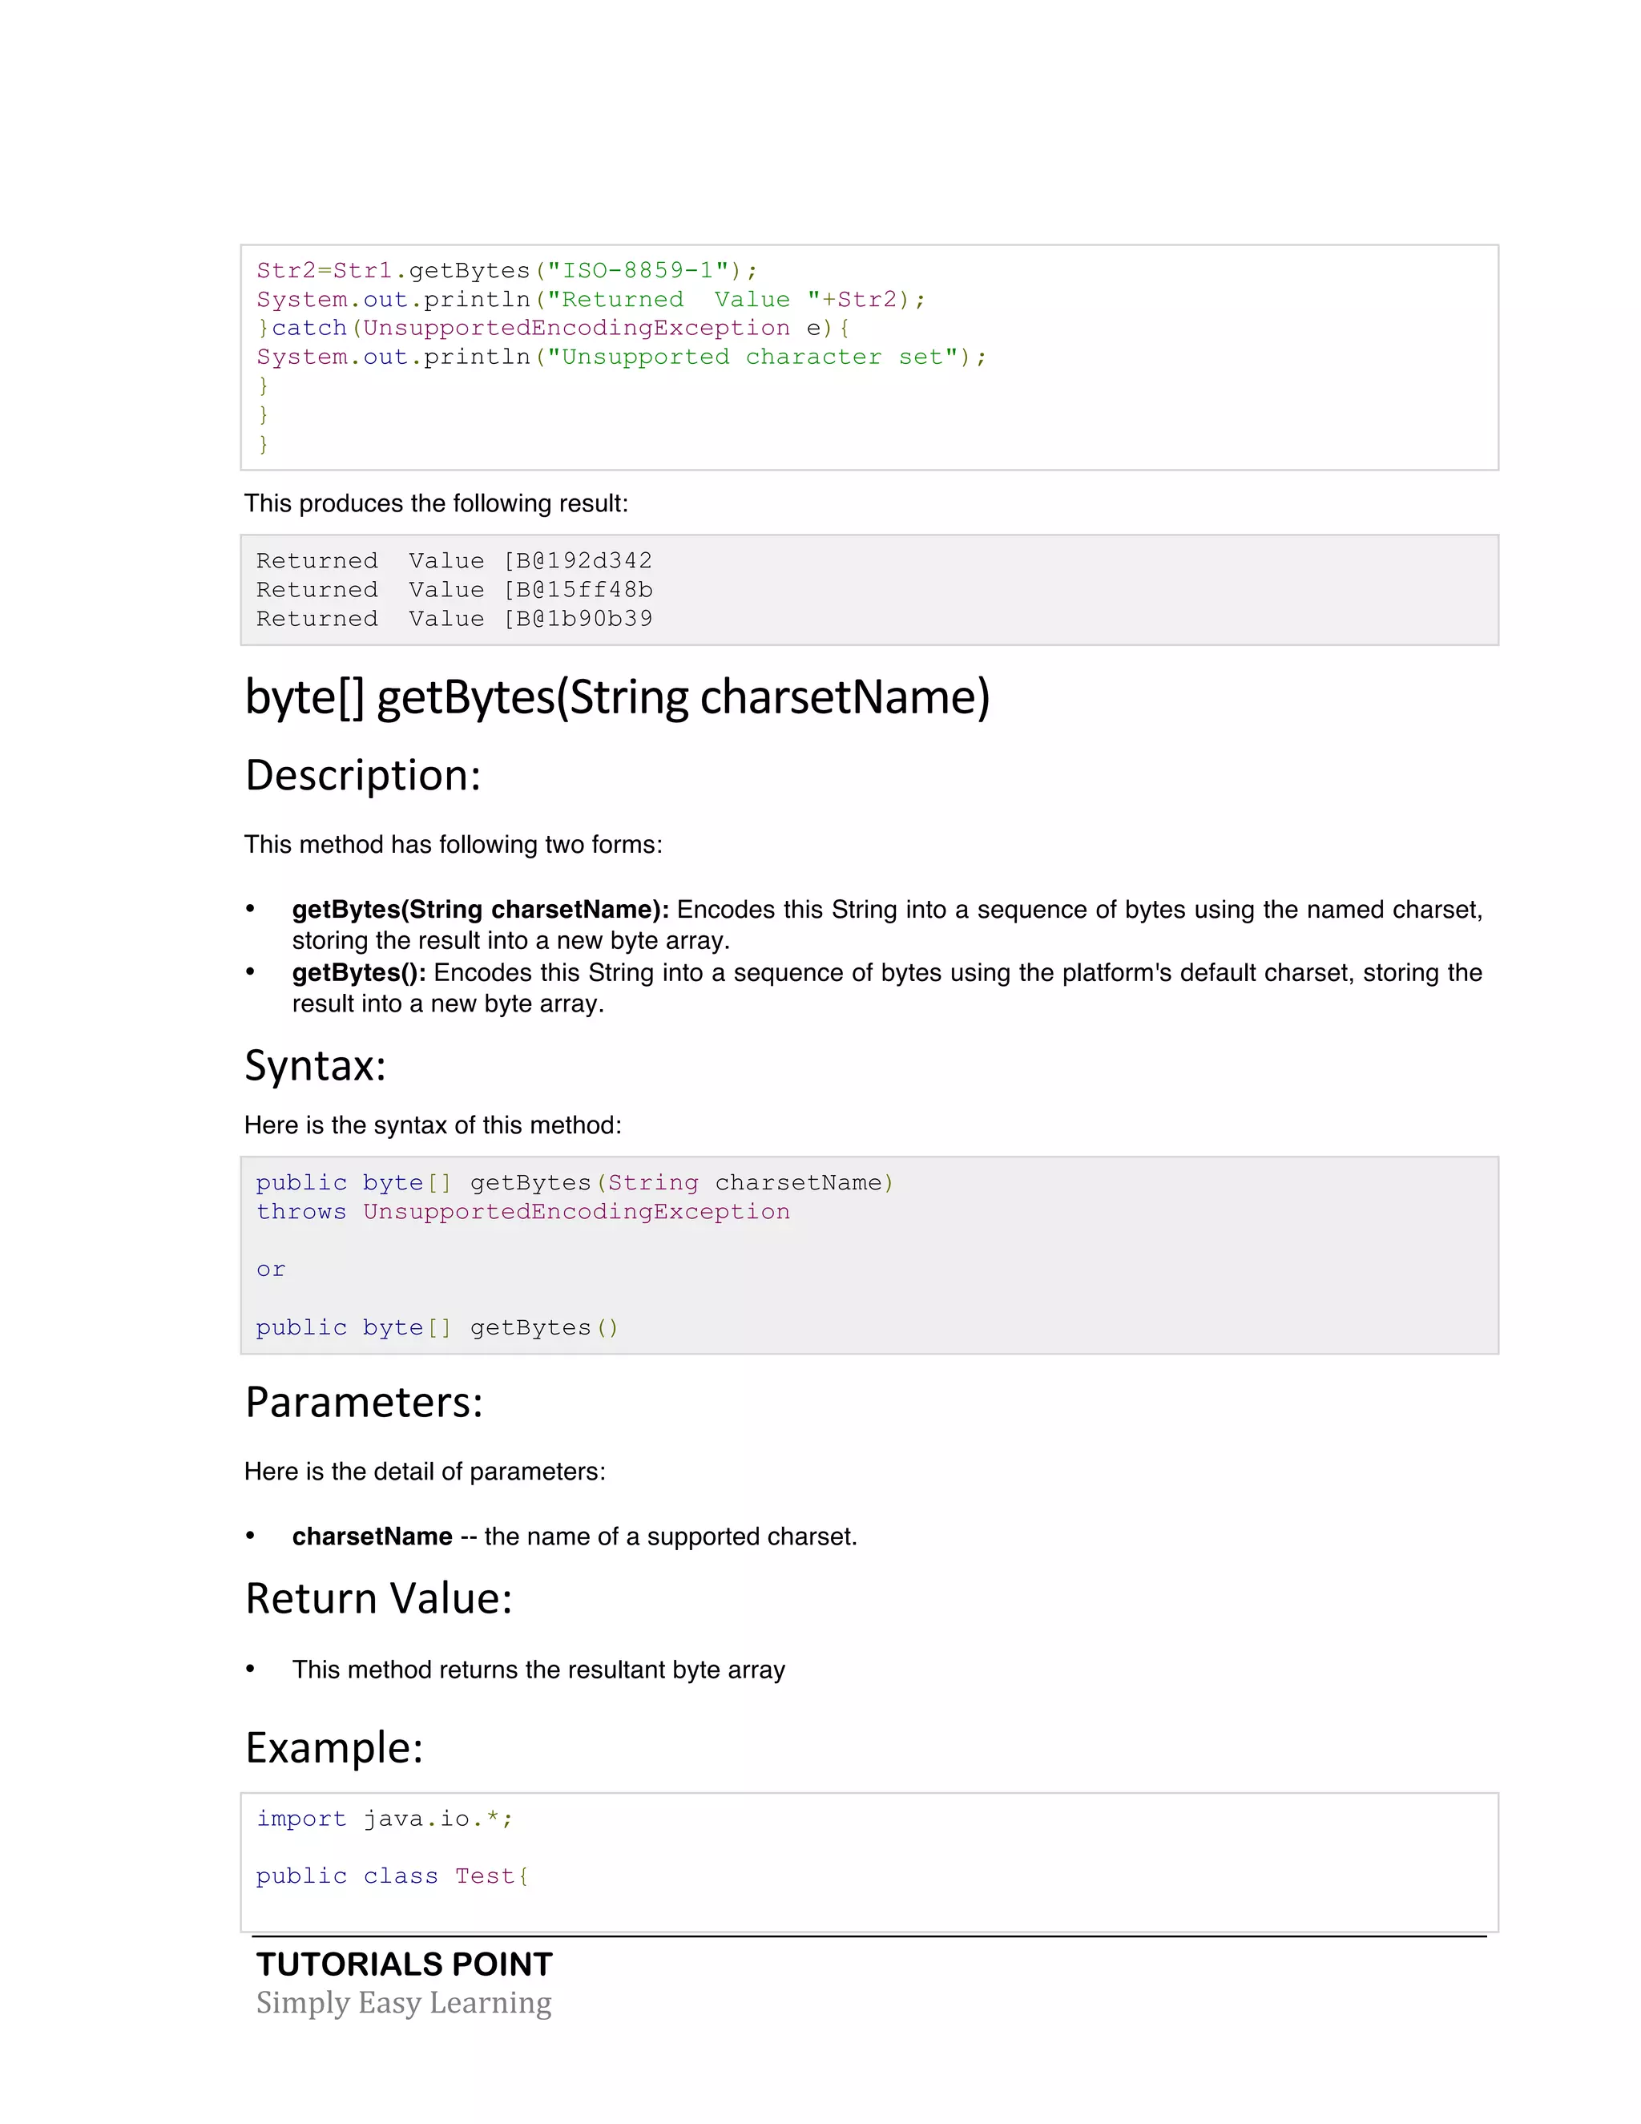This screenshot has height=2124, width=1641.
Task: Click the "Description:" heading
Action: (x=364, y=776)
